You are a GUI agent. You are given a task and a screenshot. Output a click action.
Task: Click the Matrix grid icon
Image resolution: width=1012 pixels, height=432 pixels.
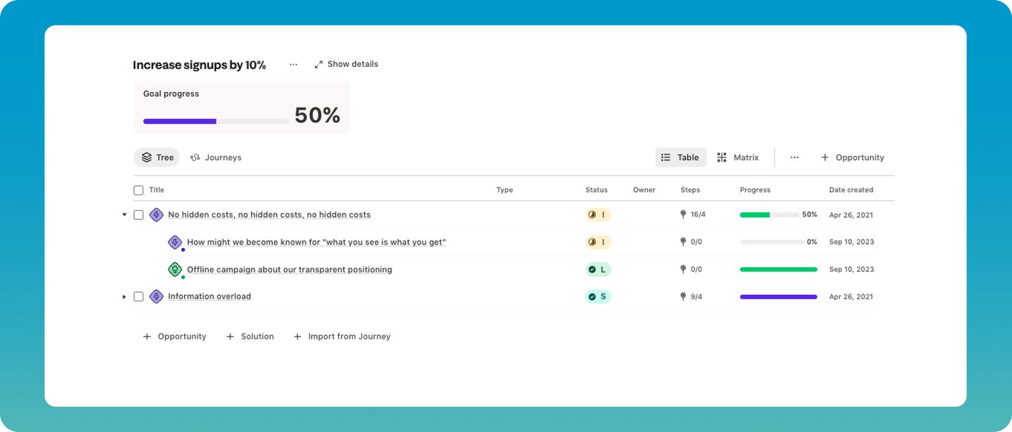coord(722,157)
